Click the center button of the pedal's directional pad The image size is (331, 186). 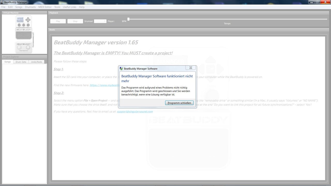point(28,20)
